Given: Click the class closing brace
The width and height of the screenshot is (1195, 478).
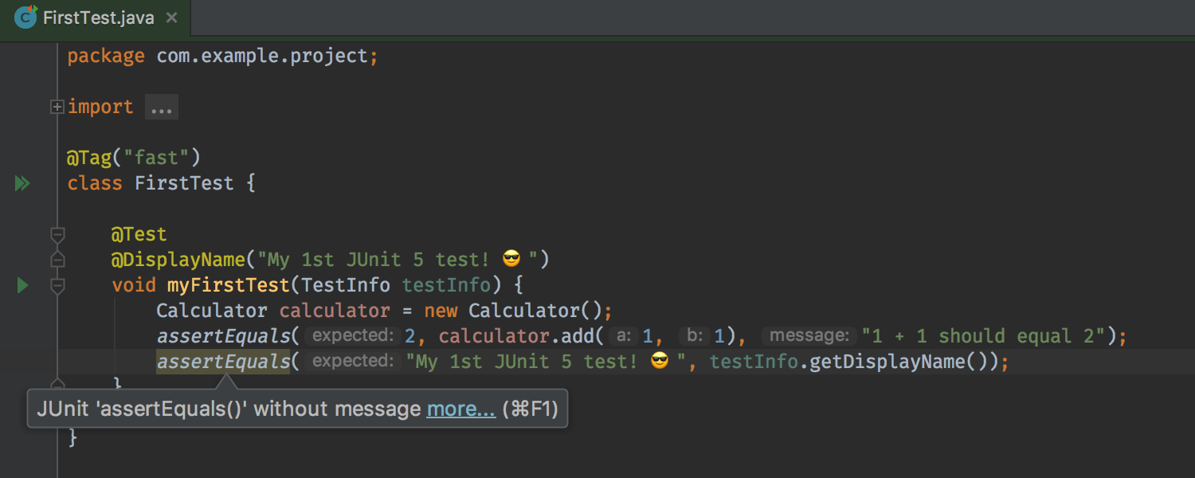Looking at the screenshot, I should pyautogui.click(x=72, y=437).
